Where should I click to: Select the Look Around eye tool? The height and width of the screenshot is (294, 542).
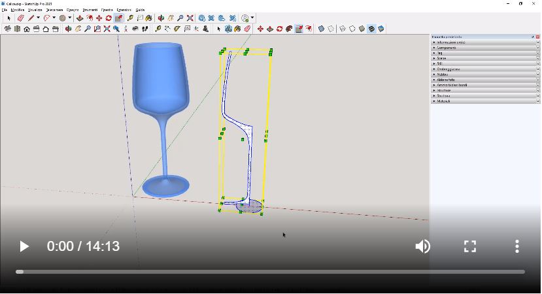tap(135, 29)
